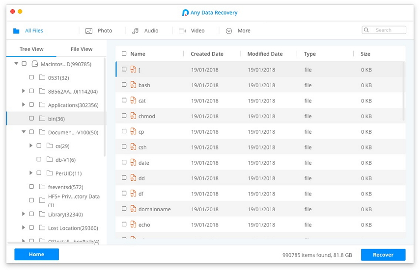Switch to the Tree View tab

[31, 49]
